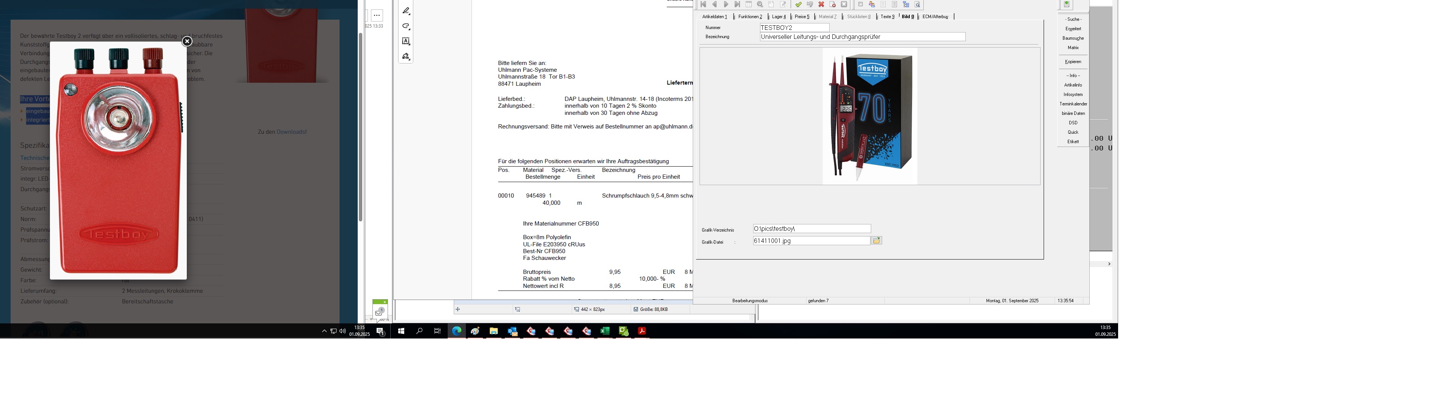Click Kopieren in the side panel

(x=1073, y=62)
